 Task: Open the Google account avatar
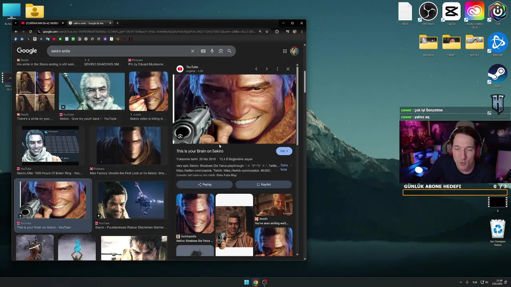294,51
